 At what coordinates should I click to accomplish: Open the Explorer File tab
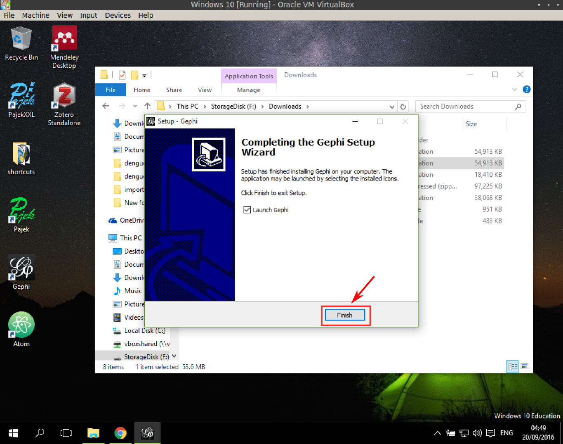[111, 90]
